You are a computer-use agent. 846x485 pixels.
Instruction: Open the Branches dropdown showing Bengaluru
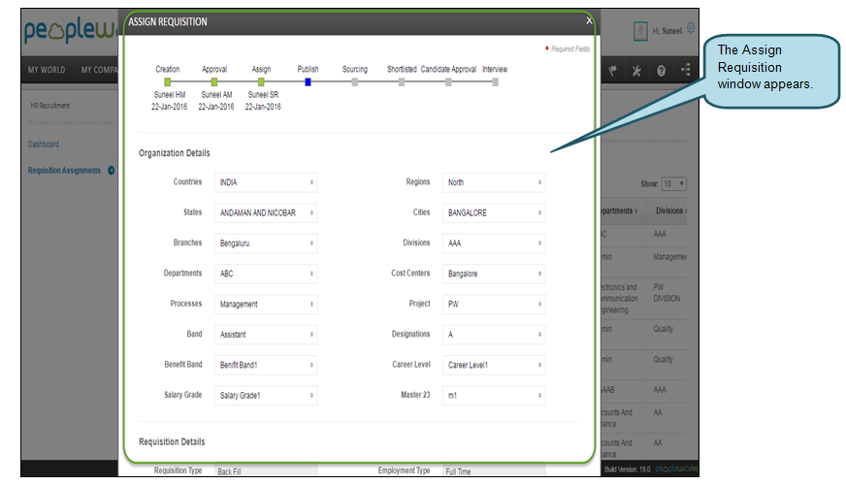pyautogui.click(x=266, y=243)
